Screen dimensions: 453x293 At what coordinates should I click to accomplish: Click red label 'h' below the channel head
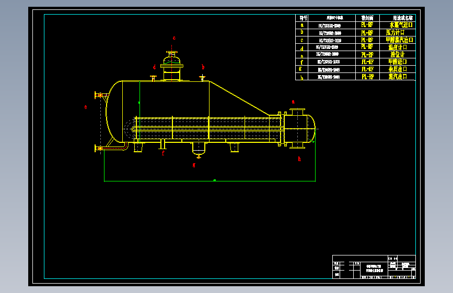click(299, 158)
